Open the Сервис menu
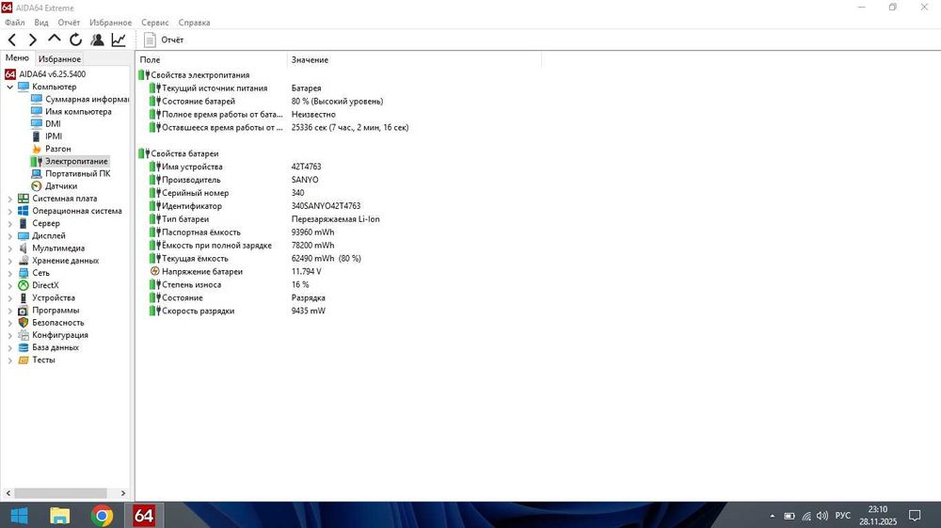 pyautogui.click(x=155, y=23)
